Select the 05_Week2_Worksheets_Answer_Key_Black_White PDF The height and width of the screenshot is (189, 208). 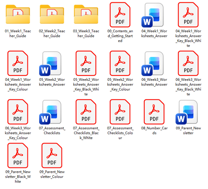tap(86, 63)
